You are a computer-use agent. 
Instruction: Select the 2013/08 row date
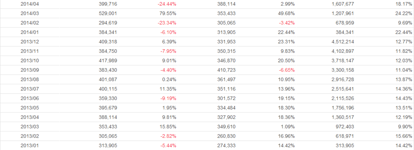(x=30, y=79)
